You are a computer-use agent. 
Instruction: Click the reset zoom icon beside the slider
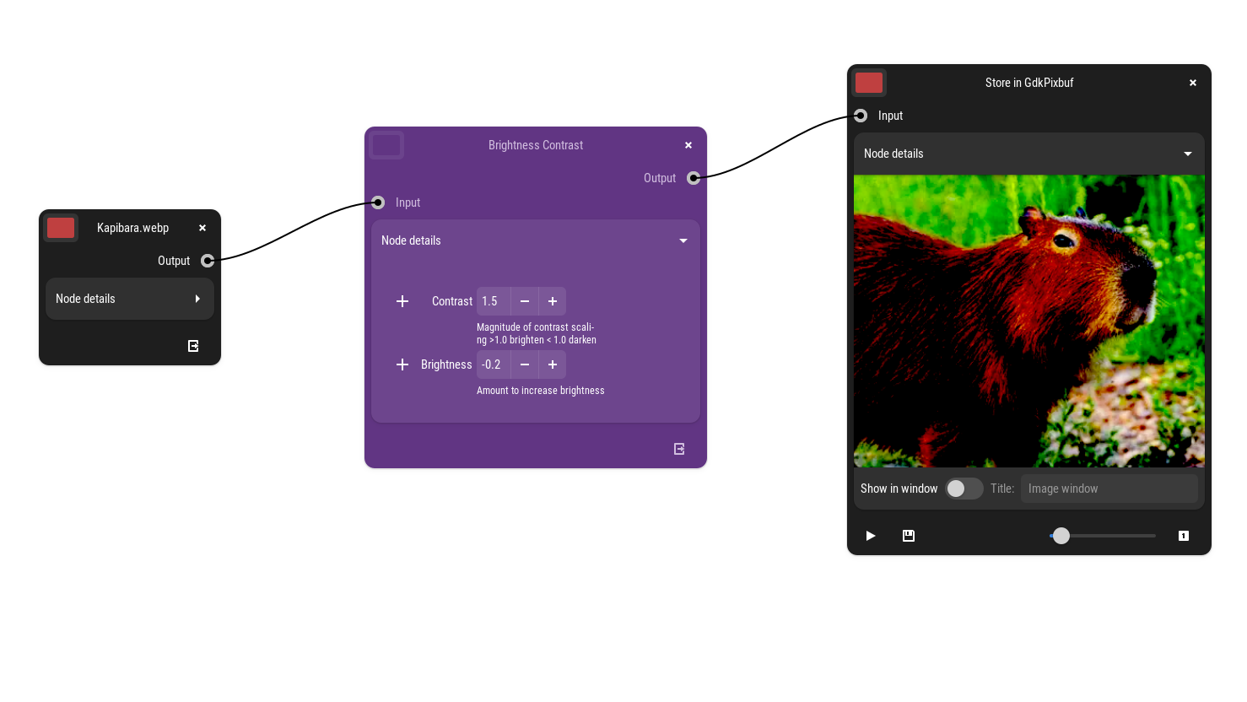coord(1184,536)
